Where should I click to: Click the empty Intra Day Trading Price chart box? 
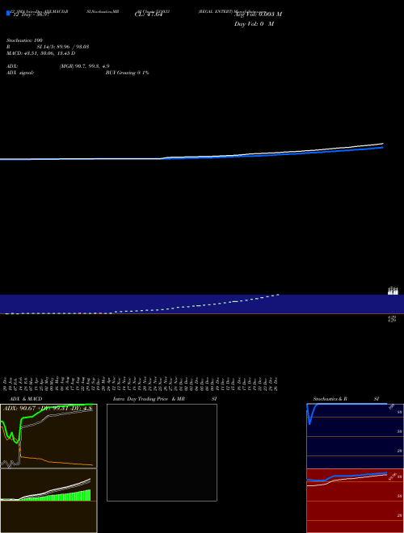coord(162,452)
